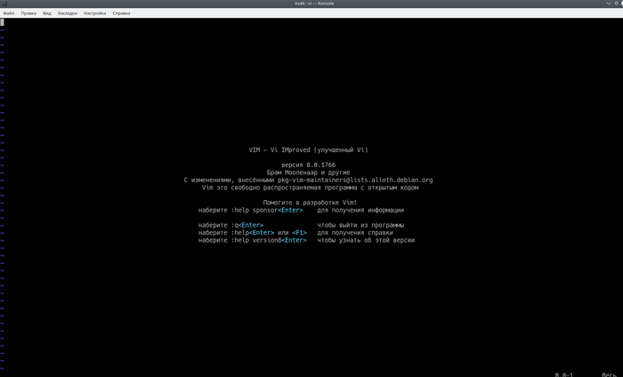Image resolution: width=623 pixels, height=377 pixels.
Task: Click the 'Весь' status indicator
Action: coord(609,374)
